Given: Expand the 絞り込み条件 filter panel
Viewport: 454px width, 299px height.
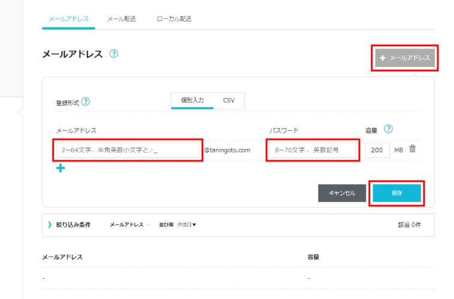Looking at the screenshot, I should [x=69, y=225].
